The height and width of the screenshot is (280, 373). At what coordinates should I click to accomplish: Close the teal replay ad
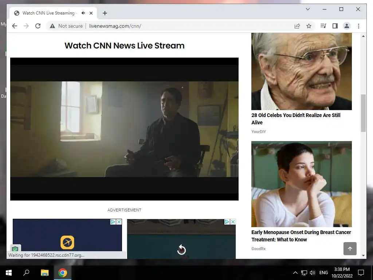[x=233, y=222]
